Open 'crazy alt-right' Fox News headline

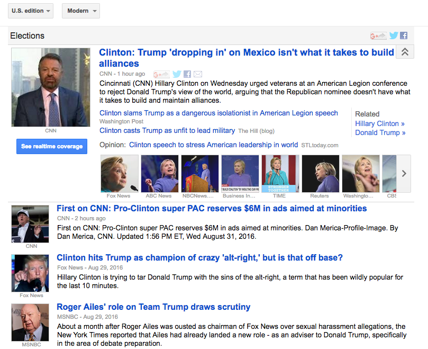tap(199, 258)
